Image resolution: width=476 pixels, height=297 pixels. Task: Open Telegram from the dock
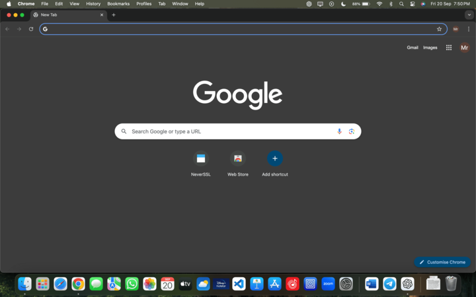click(x=389, y=284)
